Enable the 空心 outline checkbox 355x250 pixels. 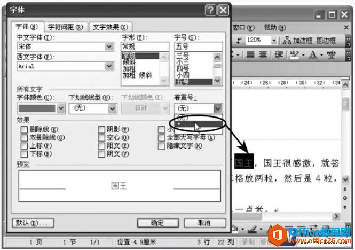click(x=101, y=138)
